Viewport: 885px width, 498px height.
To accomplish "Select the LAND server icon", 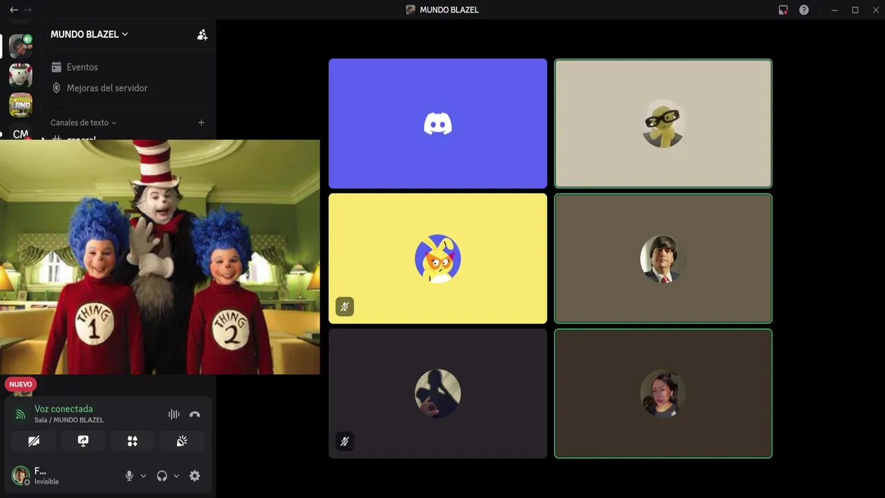I will click(21, 104).
